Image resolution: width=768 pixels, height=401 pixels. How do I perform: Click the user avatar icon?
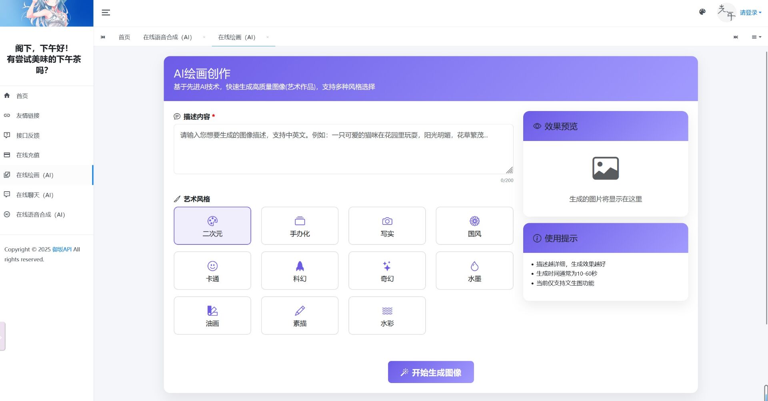(x=726, y=12)
